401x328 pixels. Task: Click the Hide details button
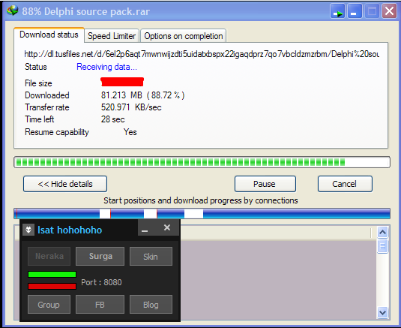tap(65, 184)
